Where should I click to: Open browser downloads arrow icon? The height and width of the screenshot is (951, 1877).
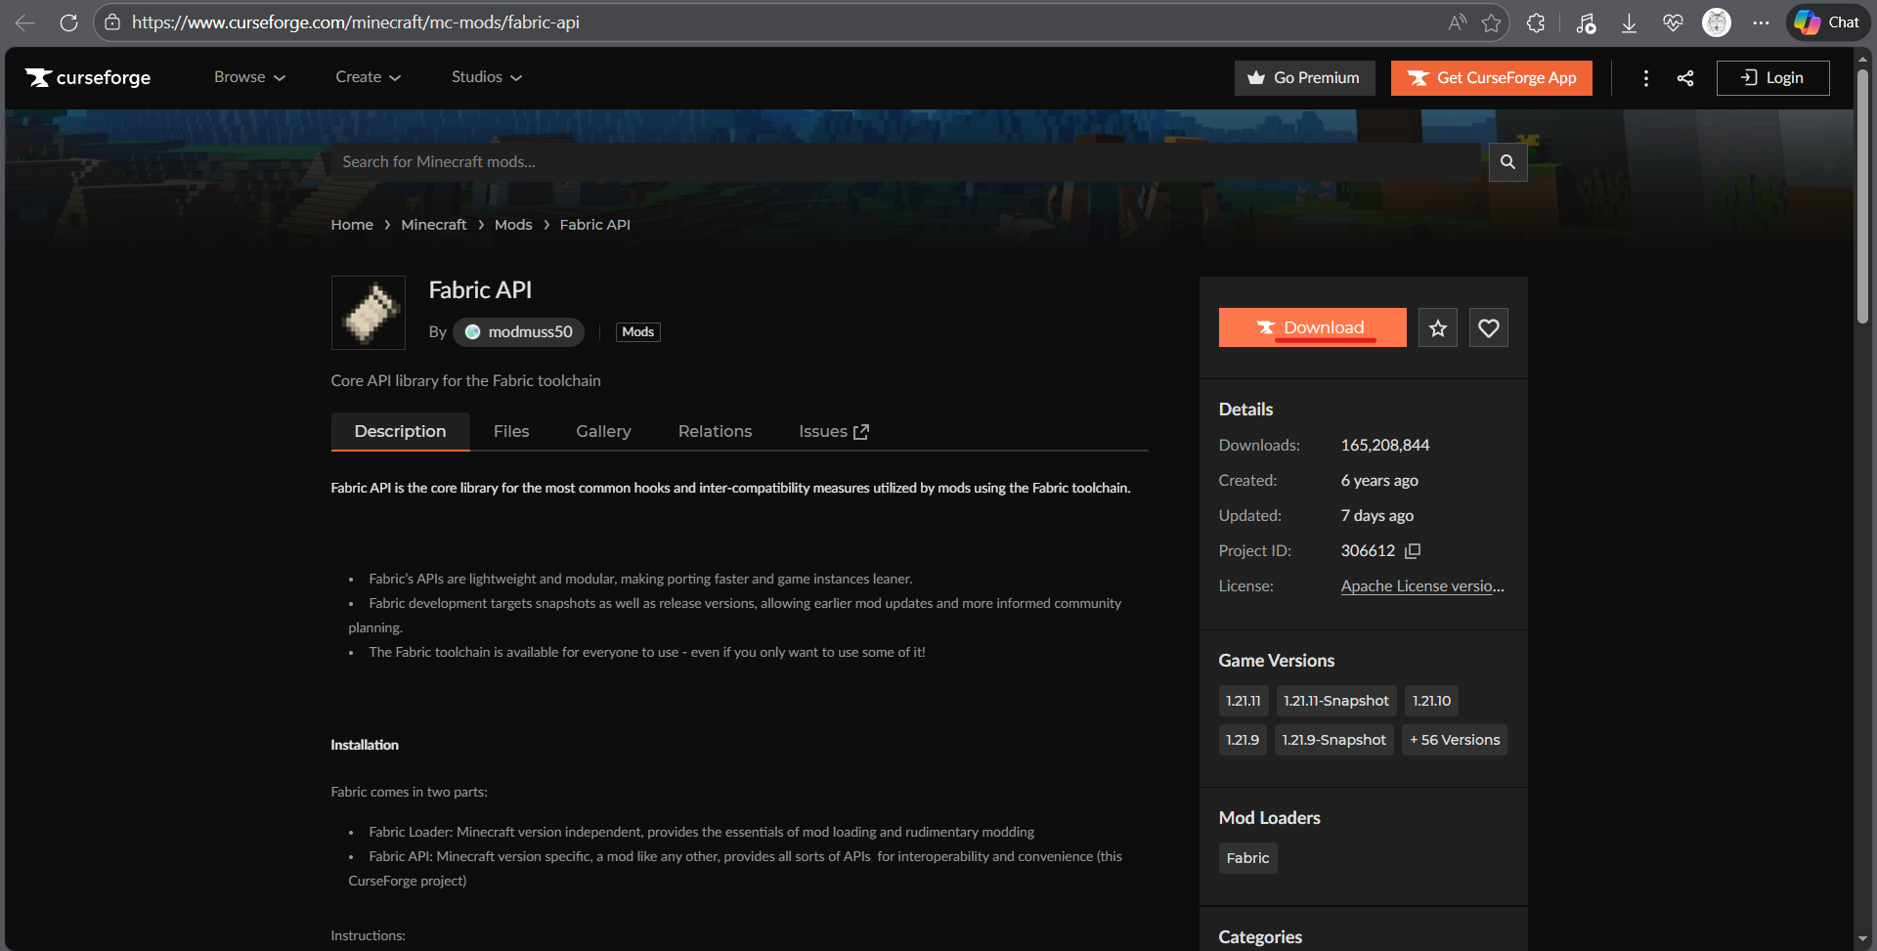[x=1629, y=22]
